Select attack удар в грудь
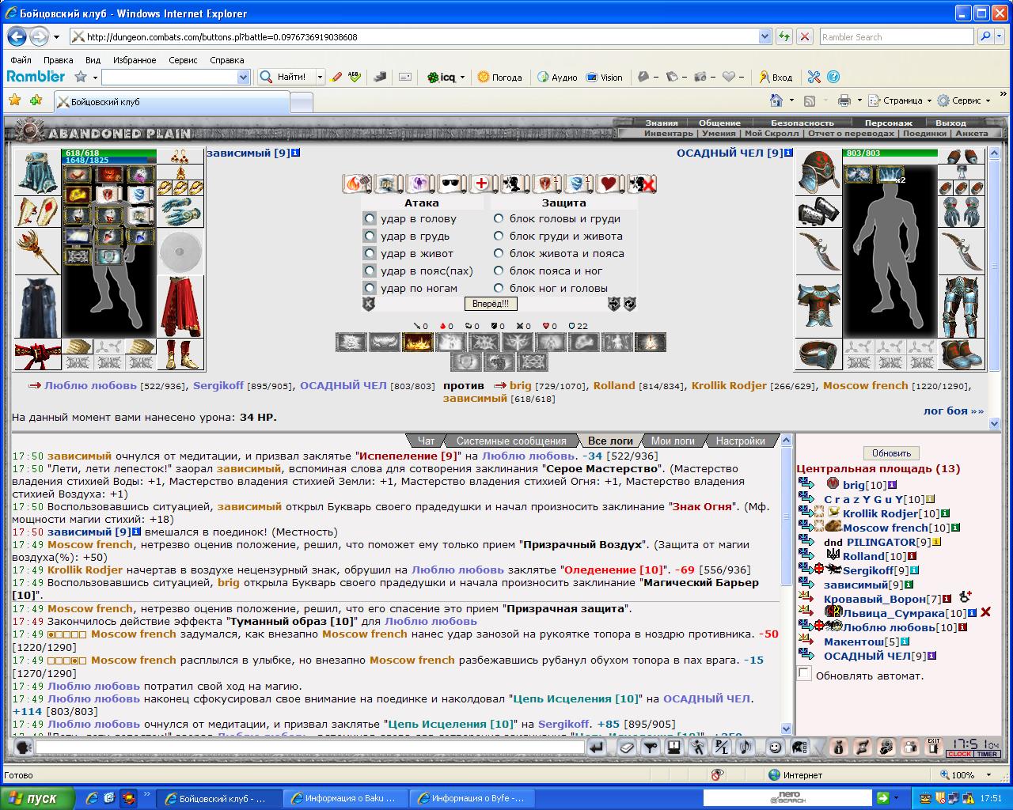1013x810 pixels. 370,236
